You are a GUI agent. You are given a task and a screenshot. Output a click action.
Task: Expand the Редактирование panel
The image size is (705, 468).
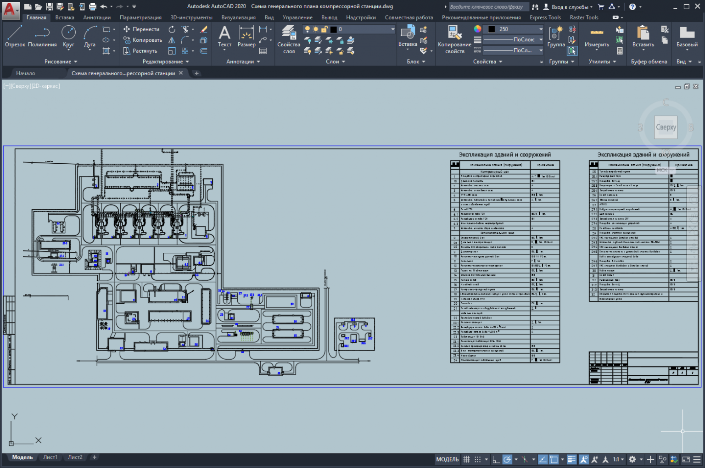tap(166, 61)
